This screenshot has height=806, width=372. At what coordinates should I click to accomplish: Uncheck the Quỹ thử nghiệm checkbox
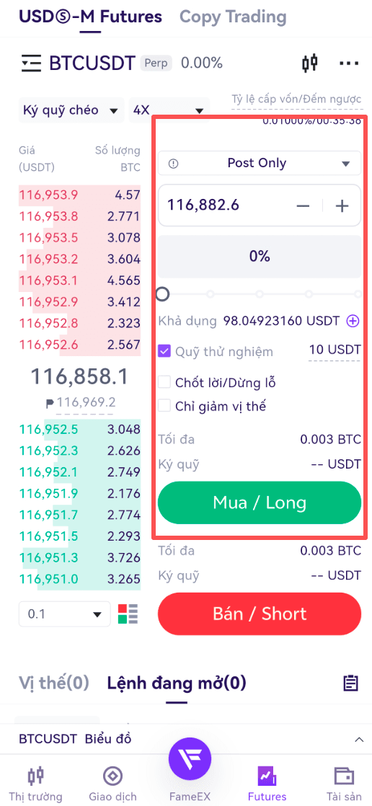click(x=164, y=352)
